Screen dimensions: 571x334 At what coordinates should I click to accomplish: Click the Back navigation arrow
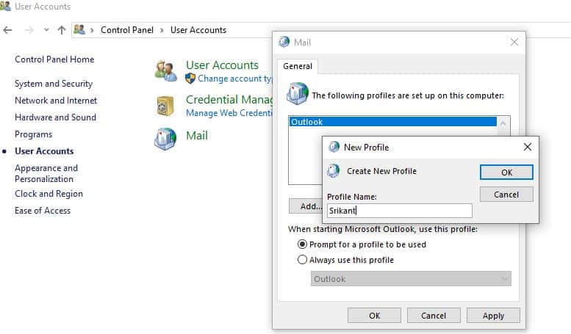(7, 30)
